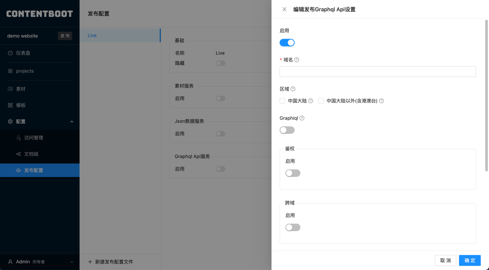The image size is (489, 270).
Task: Click the 发布配置 page heading
Action: point(99,14)
